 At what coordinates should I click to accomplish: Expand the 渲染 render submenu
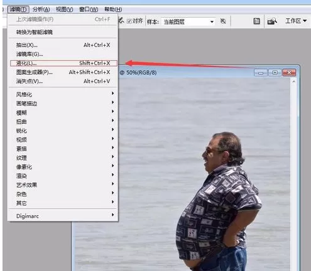pos(63,176)
